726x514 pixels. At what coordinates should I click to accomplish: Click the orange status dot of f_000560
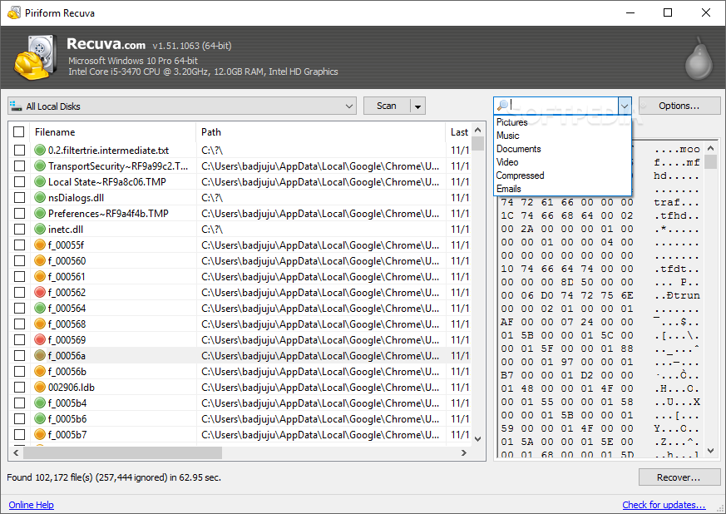(40, 260)
